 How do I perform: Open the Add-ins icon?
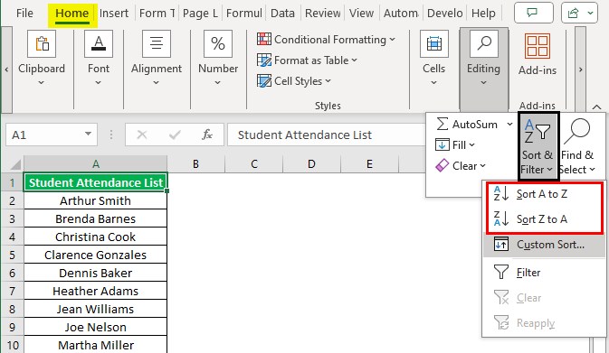(538, 46)
